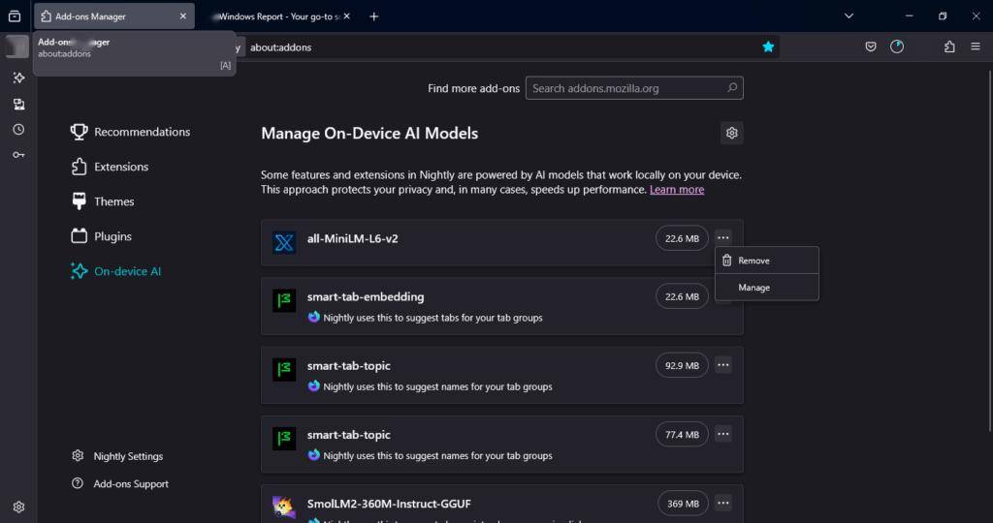Click the 22.6 MB badge for all-MiniLM-L6-v2
The width and height of the screenshot is (993, 523).
[682, 238]
